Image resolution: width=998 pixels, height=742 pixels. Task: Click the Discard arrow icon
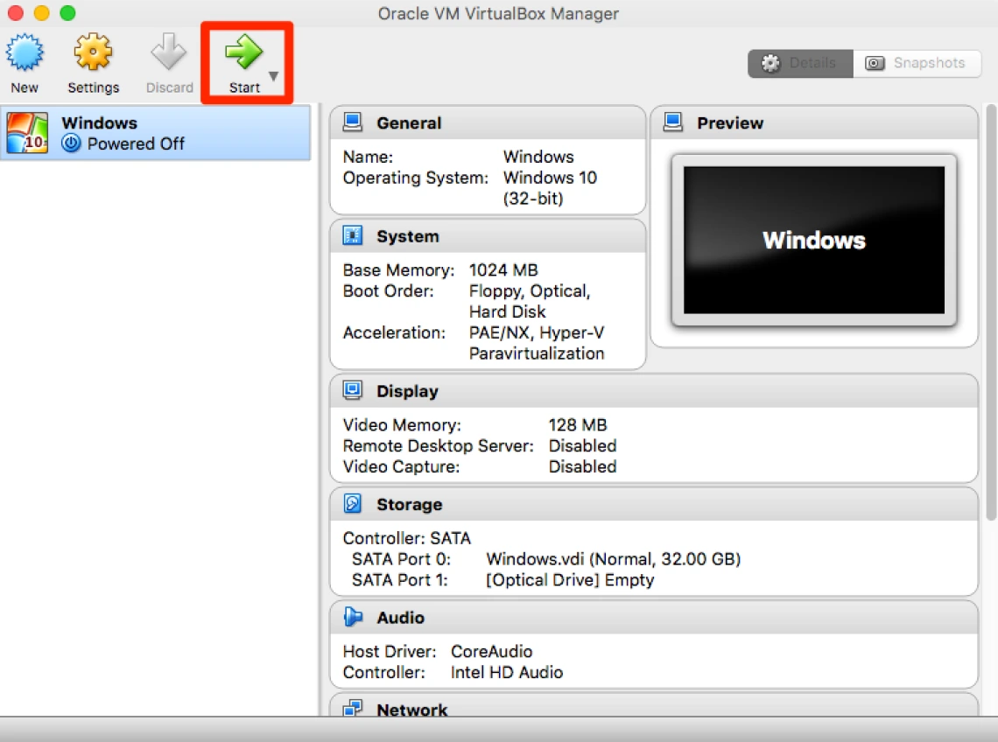click(169, 52)
